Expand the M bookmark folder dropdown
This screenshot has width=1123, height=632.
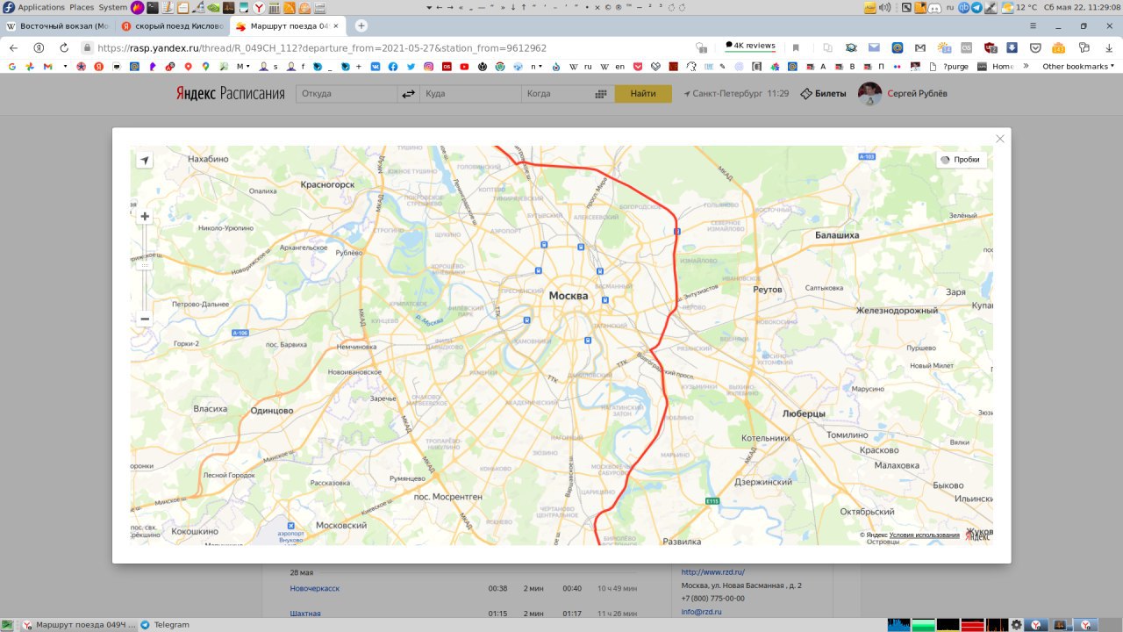coord(243,67)
